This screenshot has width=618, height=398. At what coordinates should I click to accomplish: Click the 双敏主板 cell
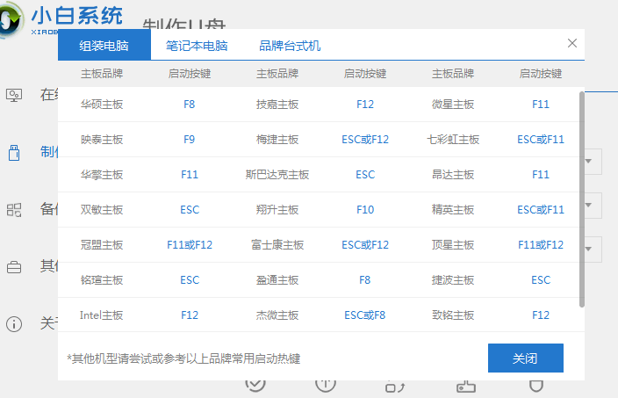pyautogui.click(x=102, y=210)
